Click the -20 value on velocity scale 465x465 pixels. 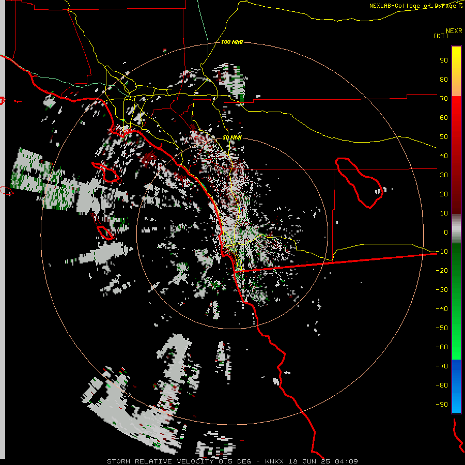pos(442,270)
